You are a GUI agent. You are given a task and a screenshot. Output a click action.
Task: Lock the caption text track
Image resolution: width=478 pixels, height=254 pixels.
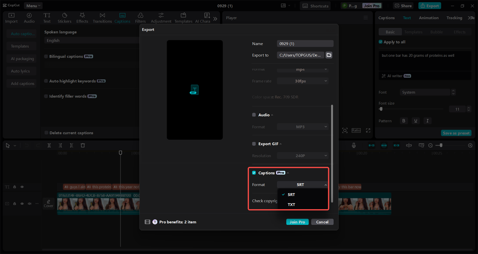coord(15,187)
